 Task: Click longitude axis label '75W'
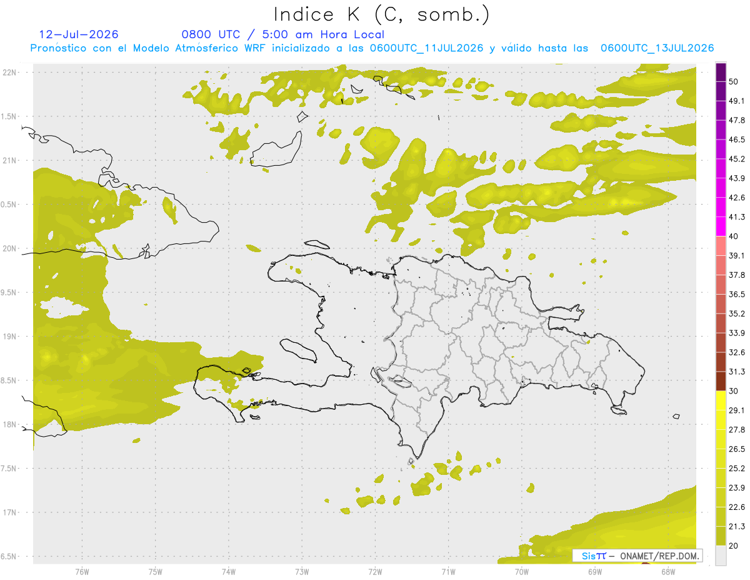coord(155,571)
